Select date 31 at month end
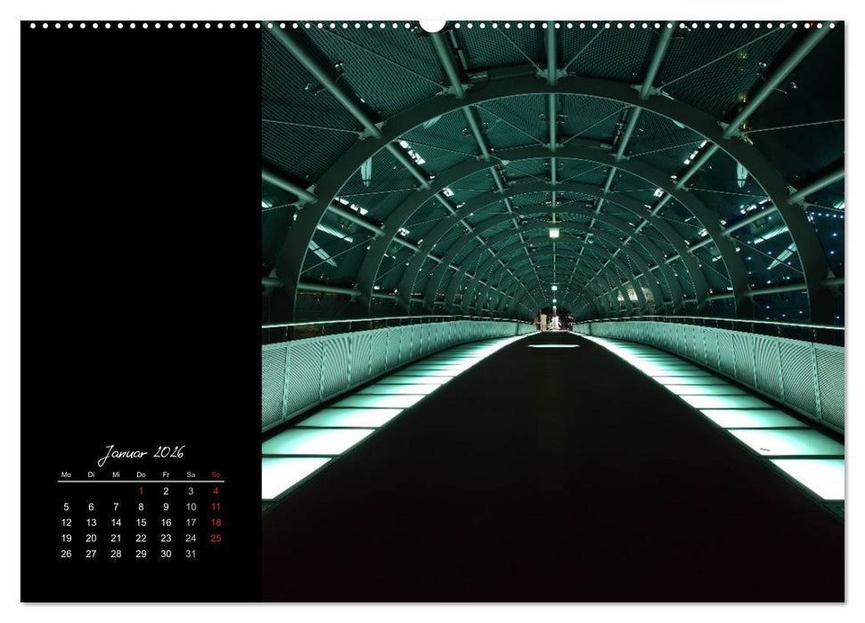This screenshot has height=623, width=865. [192, 553]
